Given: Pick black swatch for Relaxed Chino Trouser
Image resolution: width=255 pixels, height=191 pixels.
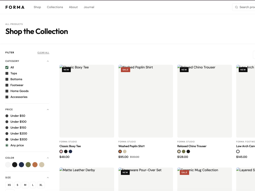Looking at the screenshot, I should [188, 152].
